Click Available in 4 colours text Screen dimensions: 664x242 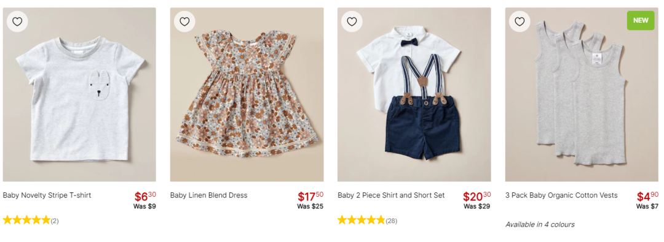(x=540, y=224)
